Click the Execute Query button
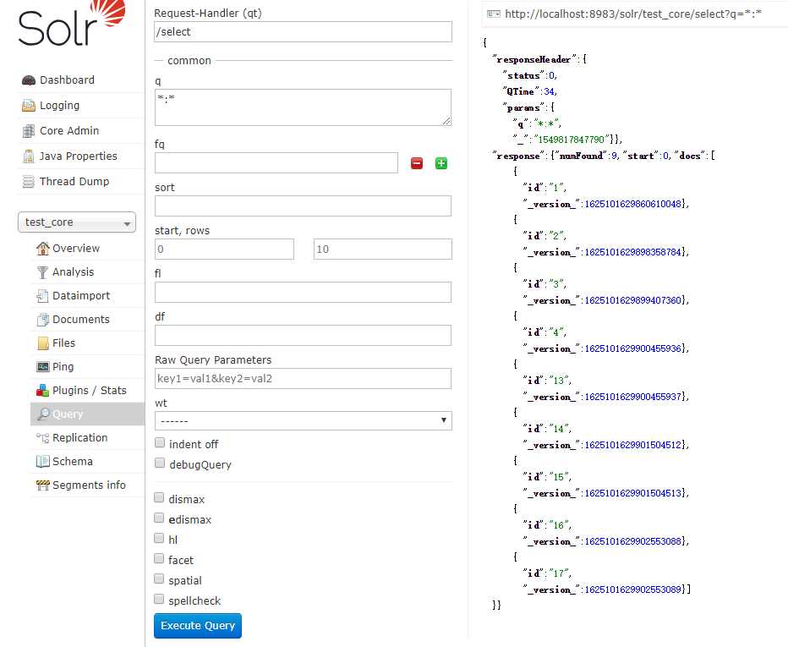 [x=198, y=626]
